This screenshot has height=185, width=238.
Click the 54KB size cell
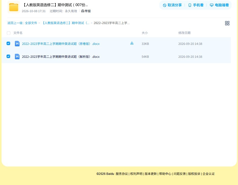145,57
